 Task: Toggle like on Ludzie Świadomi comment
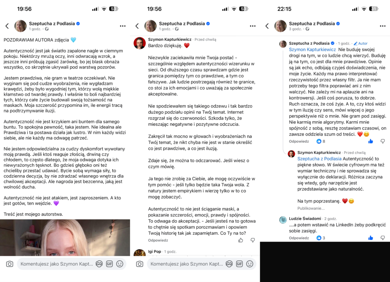coord(371,238)
